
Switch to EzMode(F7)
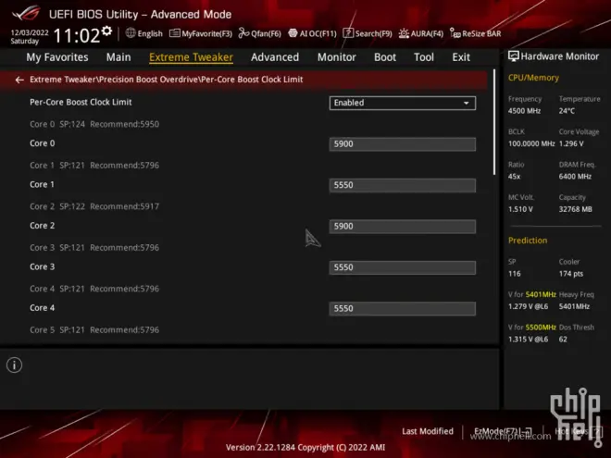coord(503,431)
